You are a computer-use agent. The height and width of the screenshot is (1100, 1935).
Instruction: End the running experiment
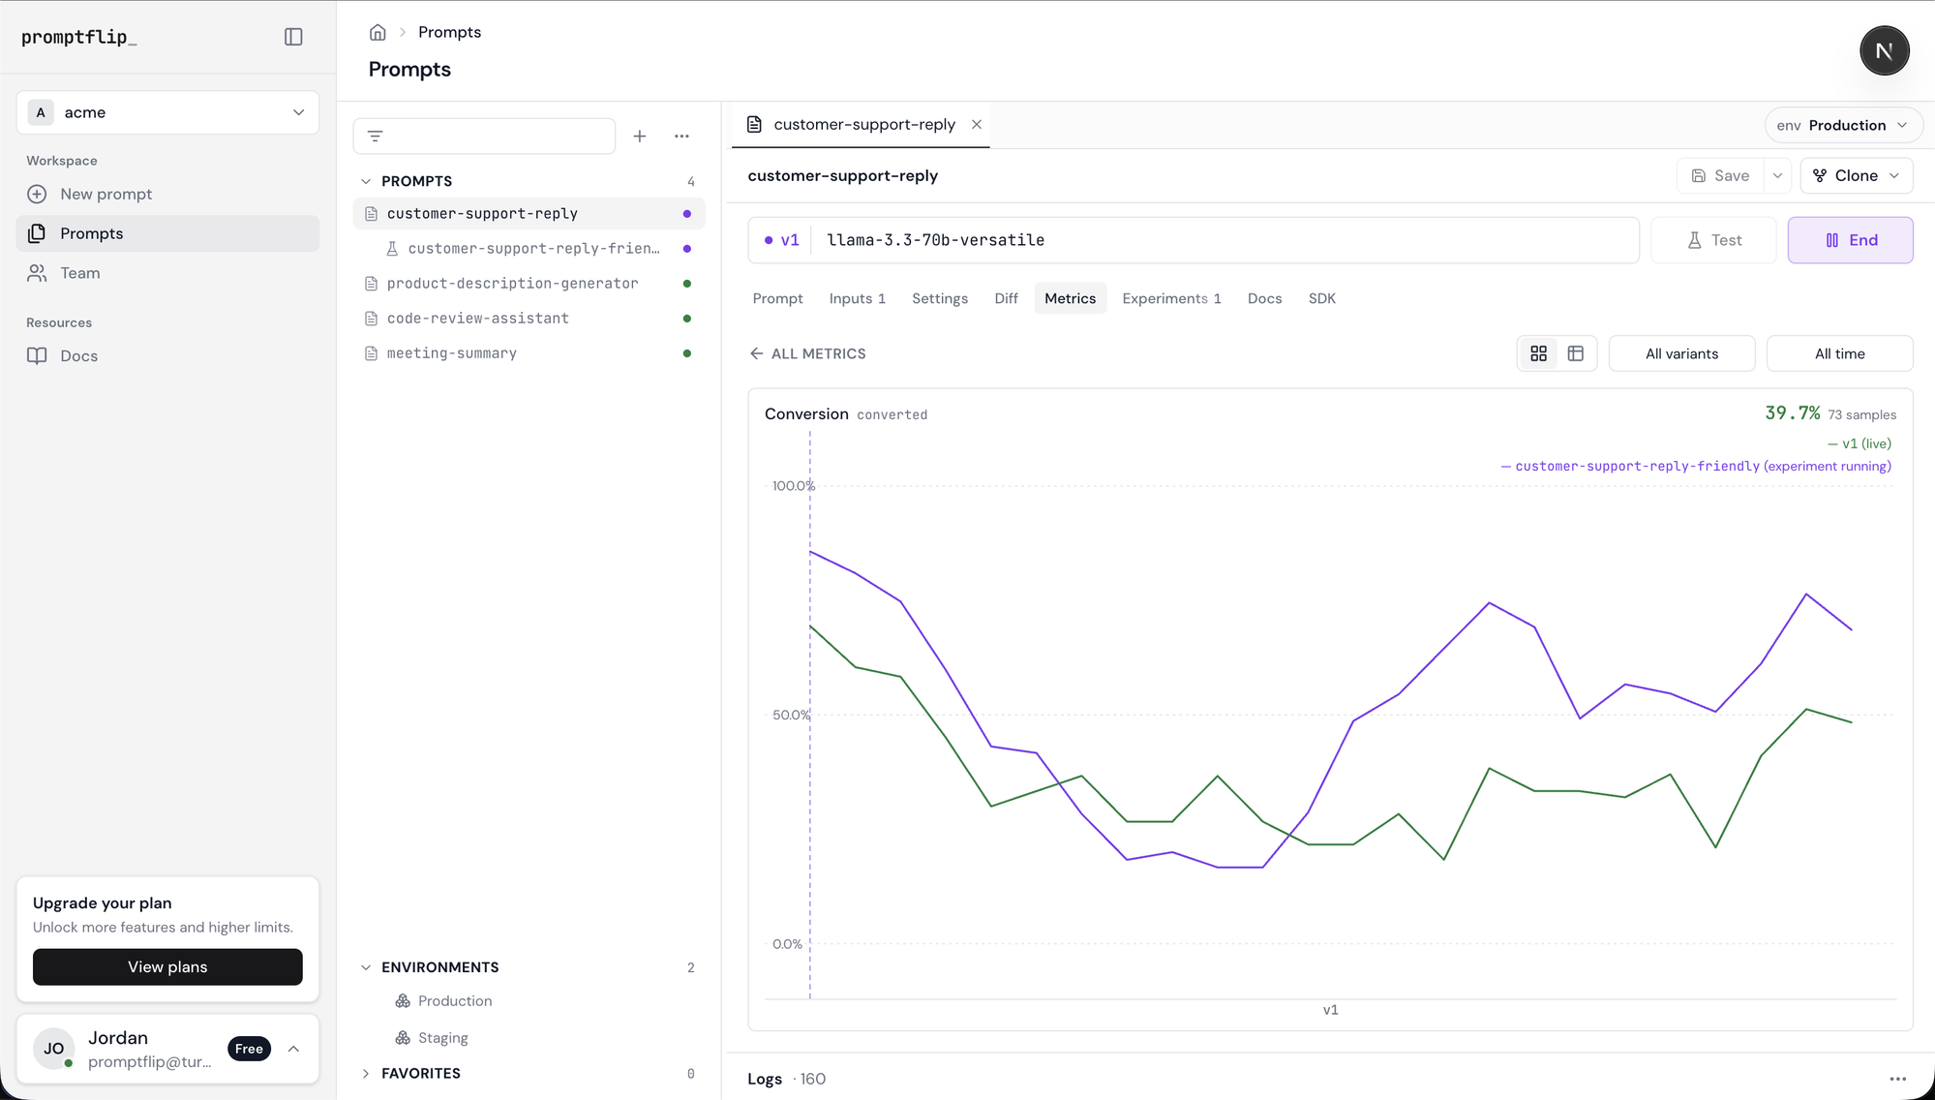pyautogui.click(x=1850, y=240)
